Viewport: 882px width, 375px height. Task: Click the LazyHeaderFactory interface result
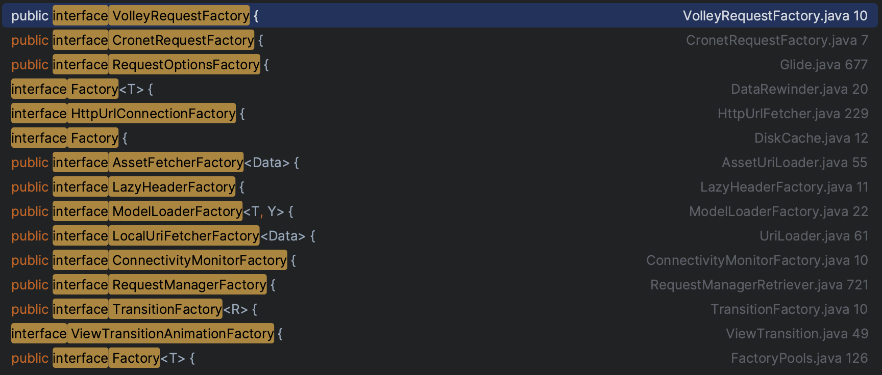174,187
